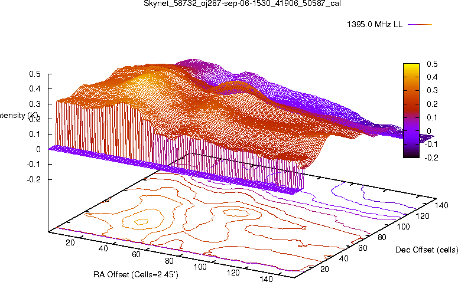Viewport: 458px width, 282px height.
Task: Select the 80 tick on the Dec Offset axis
Action: pos(382,237)
